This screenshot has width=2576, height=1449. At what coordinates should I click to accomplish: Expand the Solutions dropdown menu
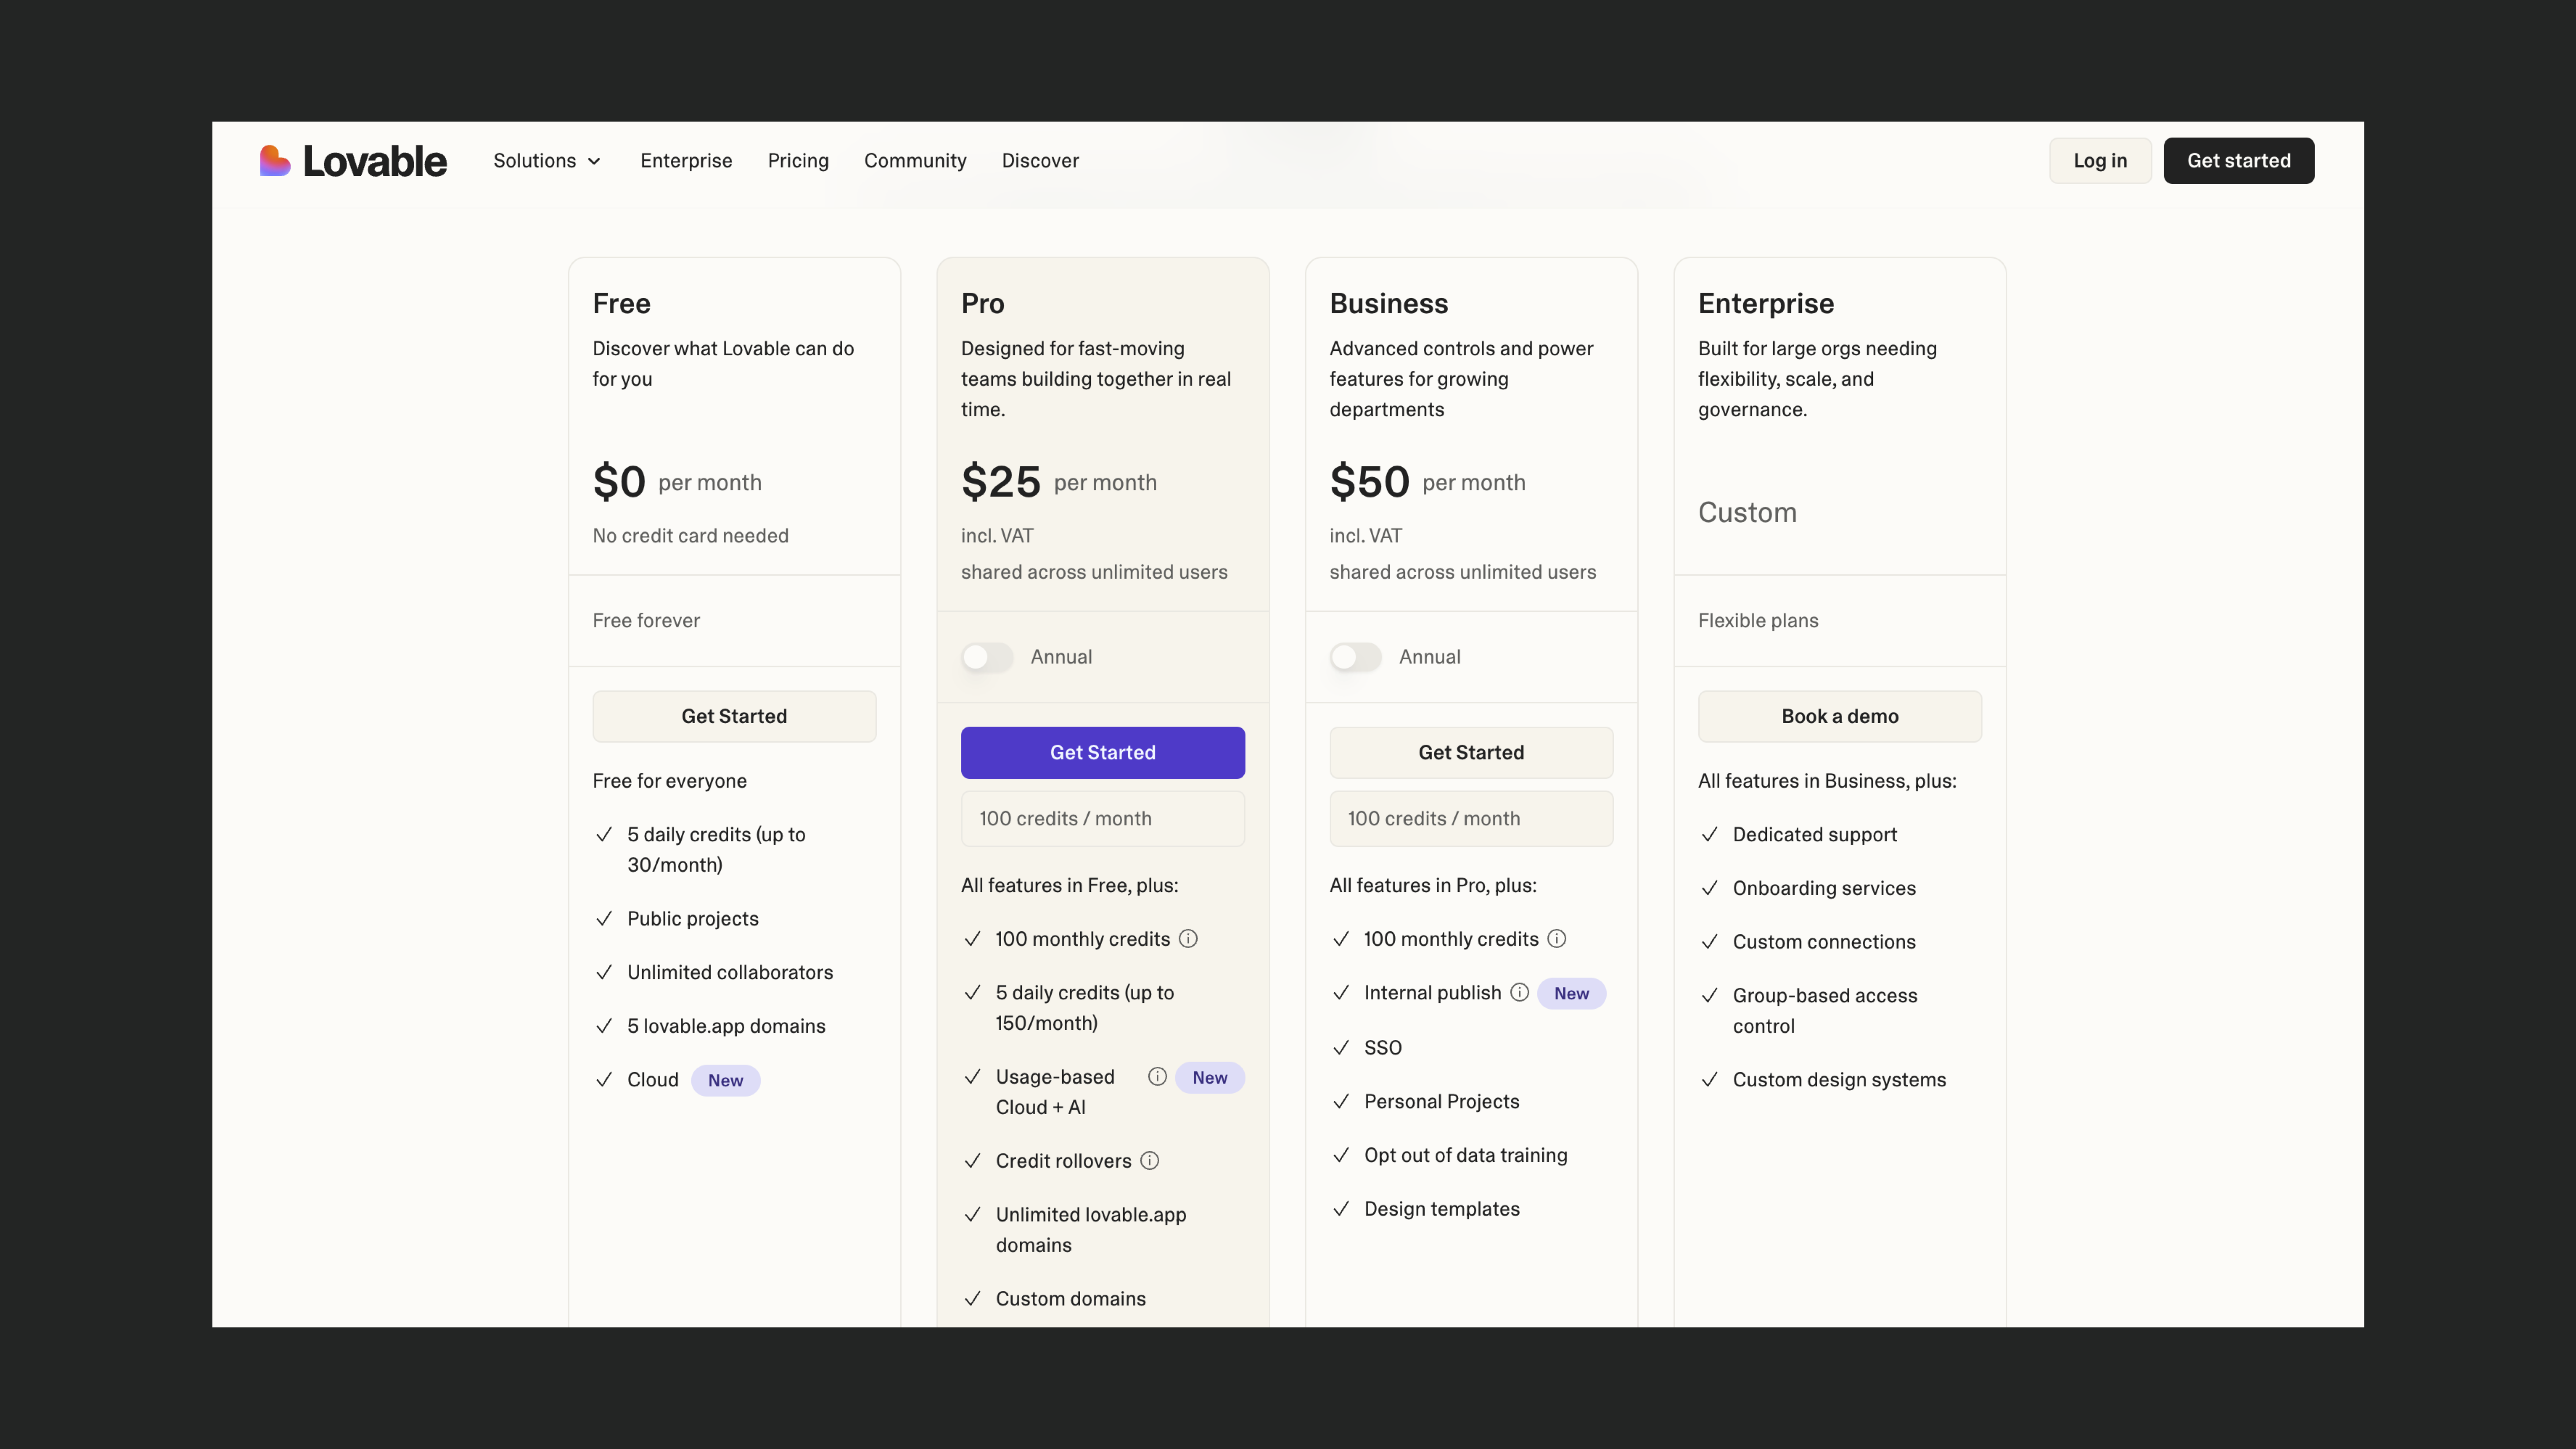click(547, 161)
